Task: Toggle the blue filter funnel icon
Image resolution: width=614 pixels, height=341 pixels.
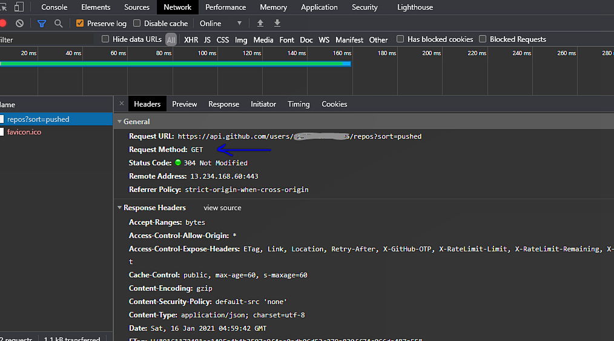Action: (x=41, y=24)
